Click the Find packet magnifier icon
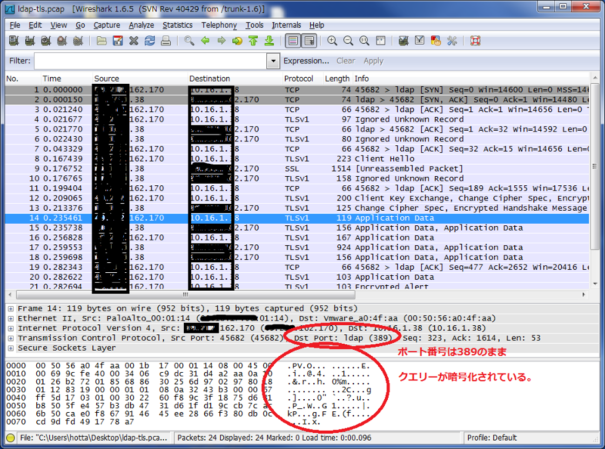The image size is (605, 449). coord(189,41)
